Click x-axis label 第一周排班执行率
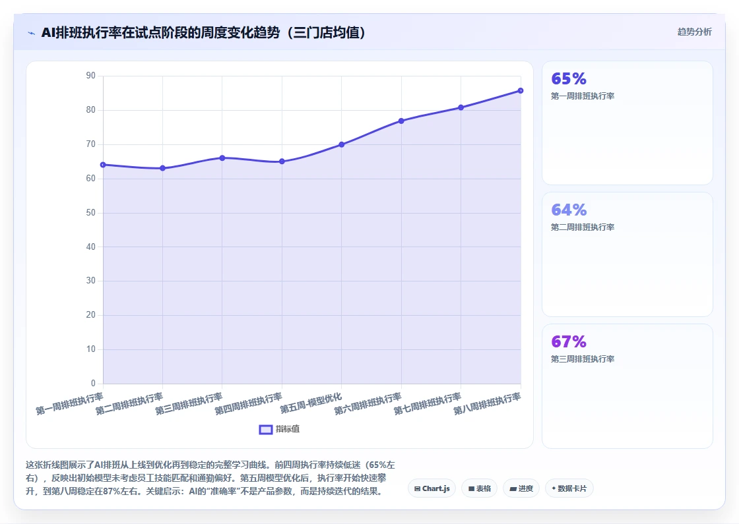This screenshot has height=524, width=739. coord(69,404)
